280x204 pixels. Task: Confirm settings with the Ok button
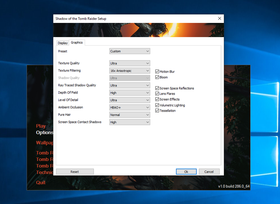186,172
